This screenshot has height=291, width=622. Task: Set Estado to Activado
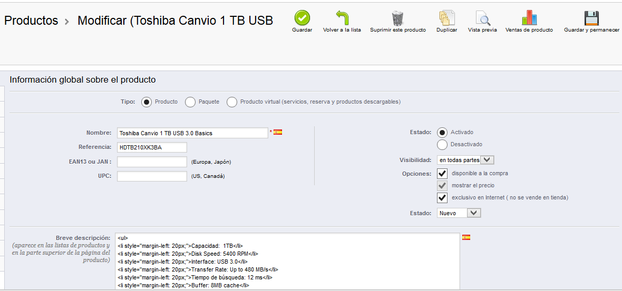tap(442, 133)
